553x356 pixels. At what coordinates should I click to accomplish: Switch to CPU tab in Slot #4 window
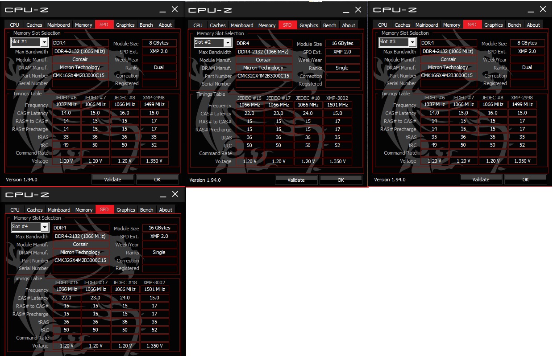coord(15,210)
